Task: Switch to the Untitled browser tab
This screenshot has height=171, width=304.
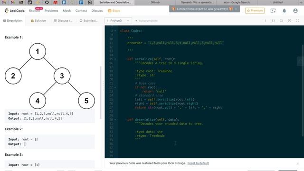Action: 277,2
